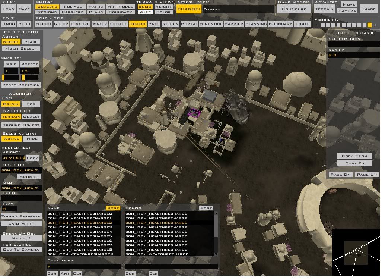382x279 pixels.
Task: Open the Camera settings
Action: (347, 11)
